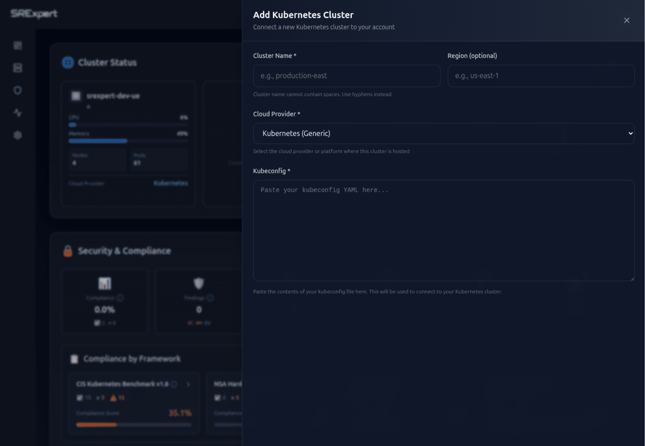Viewport: 645px width, 446px height.
Task: Select the dashboard grid icon in the sidebar
Action: coord(18,45)
